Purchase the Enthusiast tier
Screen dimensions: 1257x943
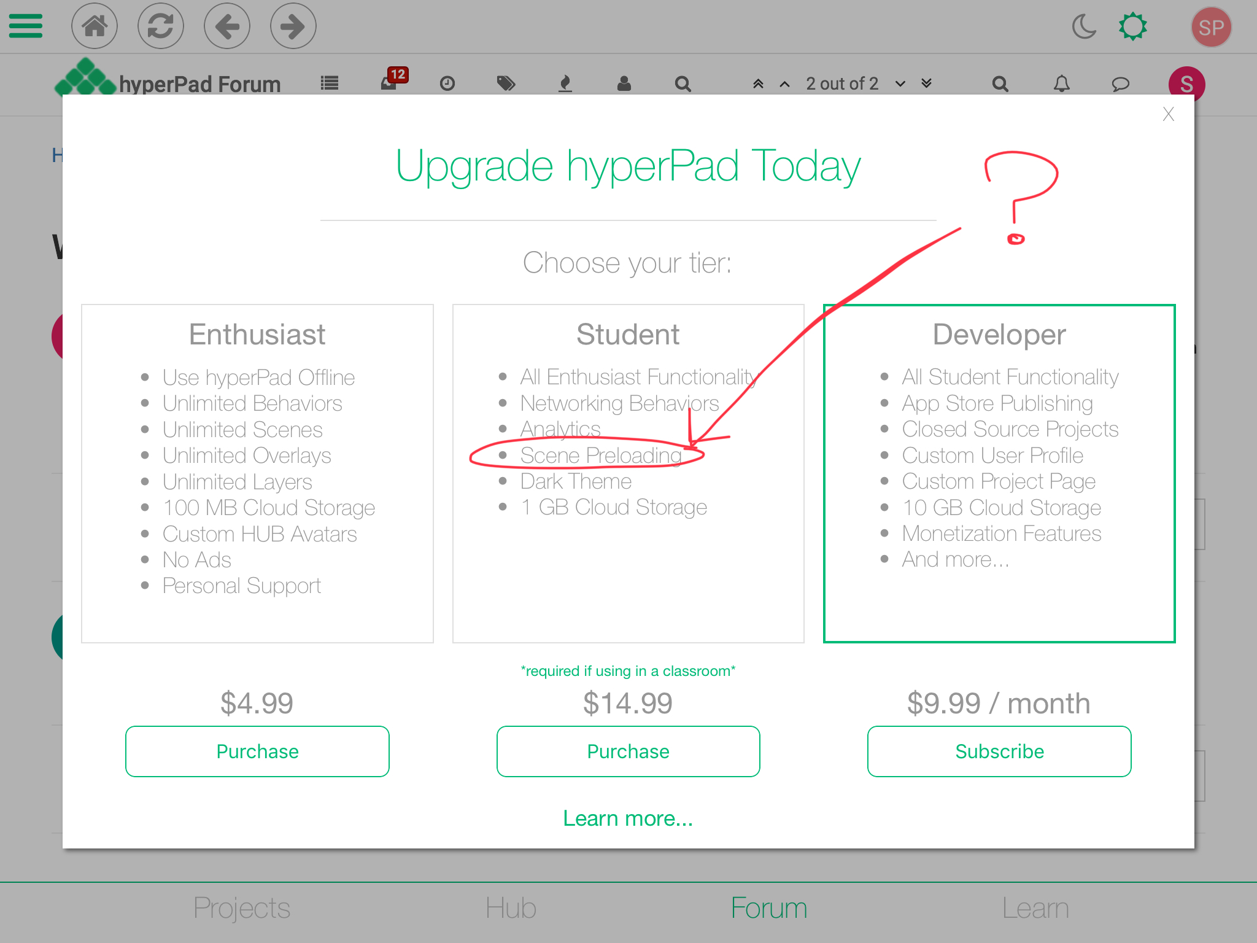(257, 751)
